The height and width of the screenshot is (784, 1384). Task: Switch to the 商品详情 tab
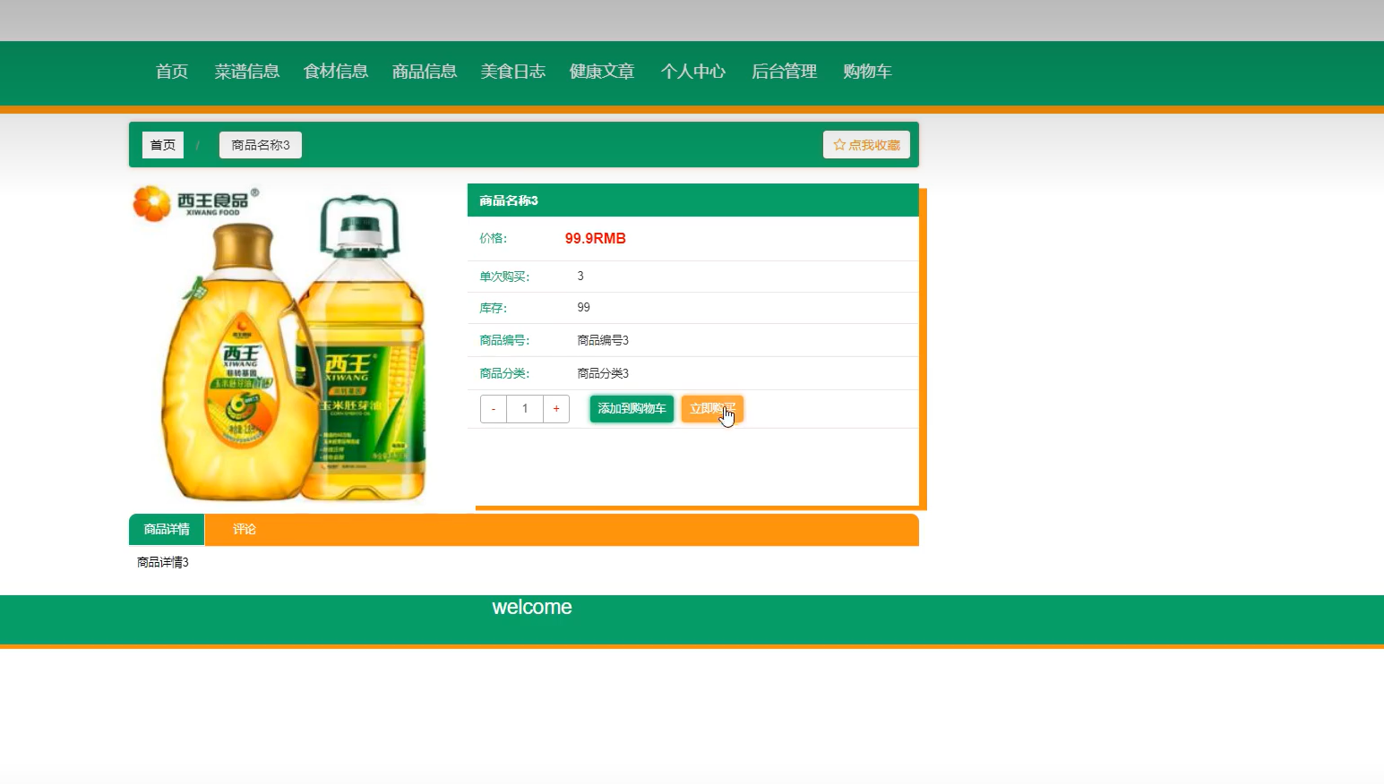coord(167,530)
